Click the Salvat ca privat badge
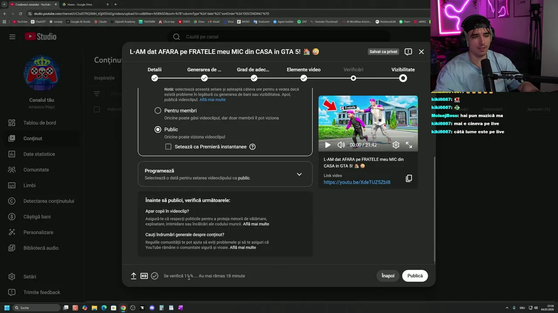Screen dimensions: 558x313 click(x=384, y=52)
